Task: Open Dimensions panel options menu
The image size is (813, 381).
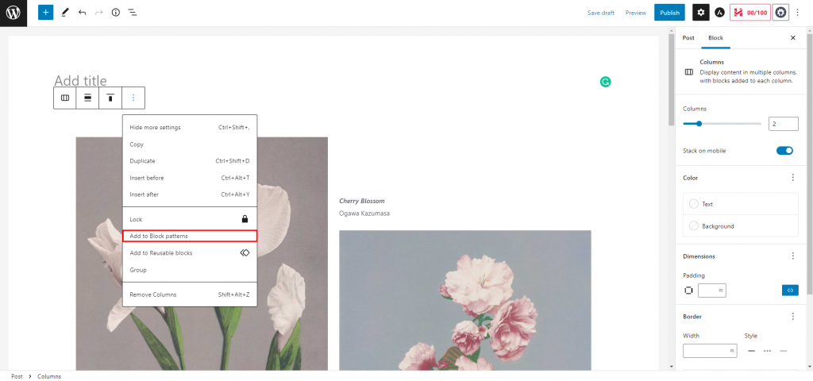Action: tap(792, 256)
